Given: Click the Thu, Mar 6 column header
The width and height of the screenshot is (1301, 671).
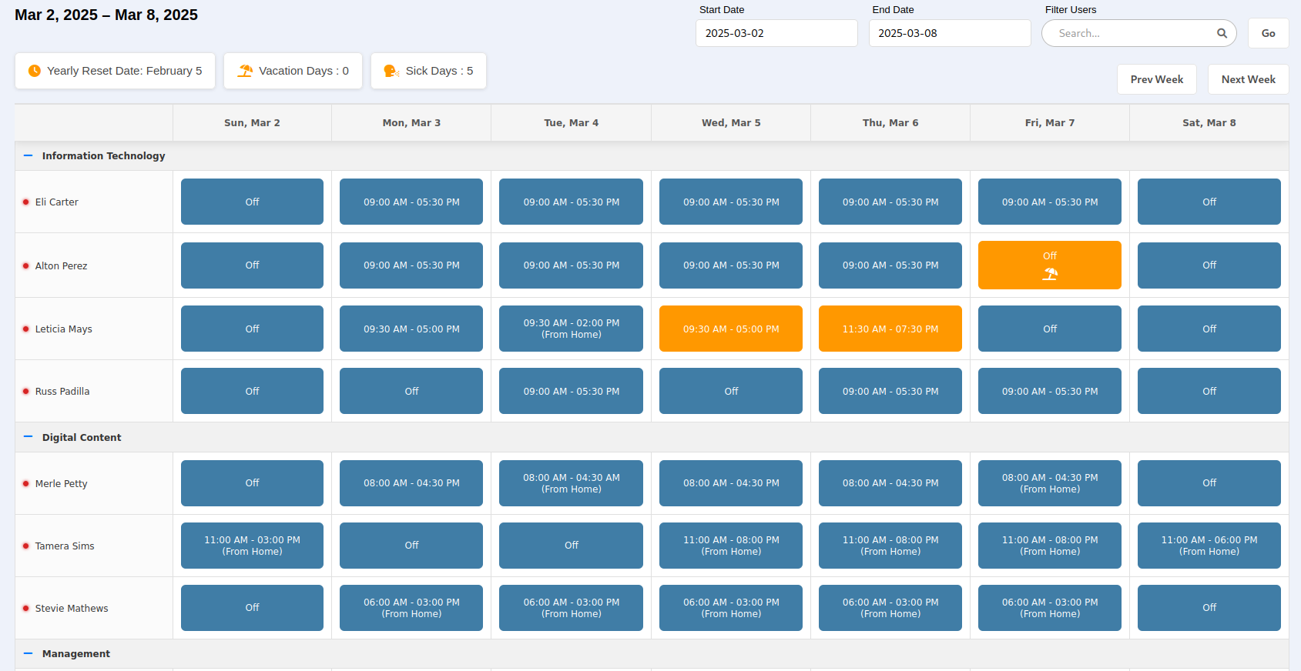Looking at the screenshot, I should [890, 122].
